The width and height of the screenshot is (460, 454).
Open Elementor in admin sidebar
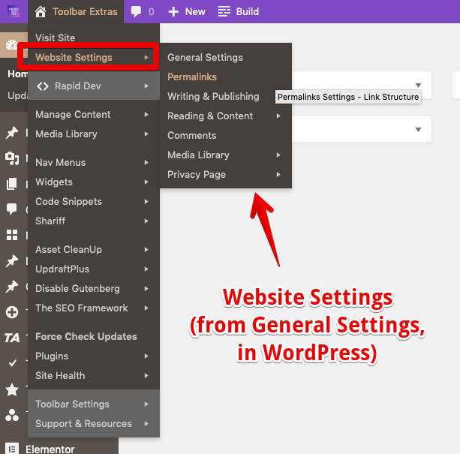50,449
